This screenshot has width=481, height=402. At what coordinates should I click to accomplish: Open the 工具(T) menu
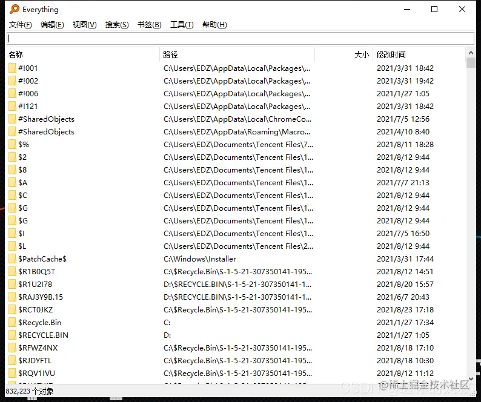point(182,25)
